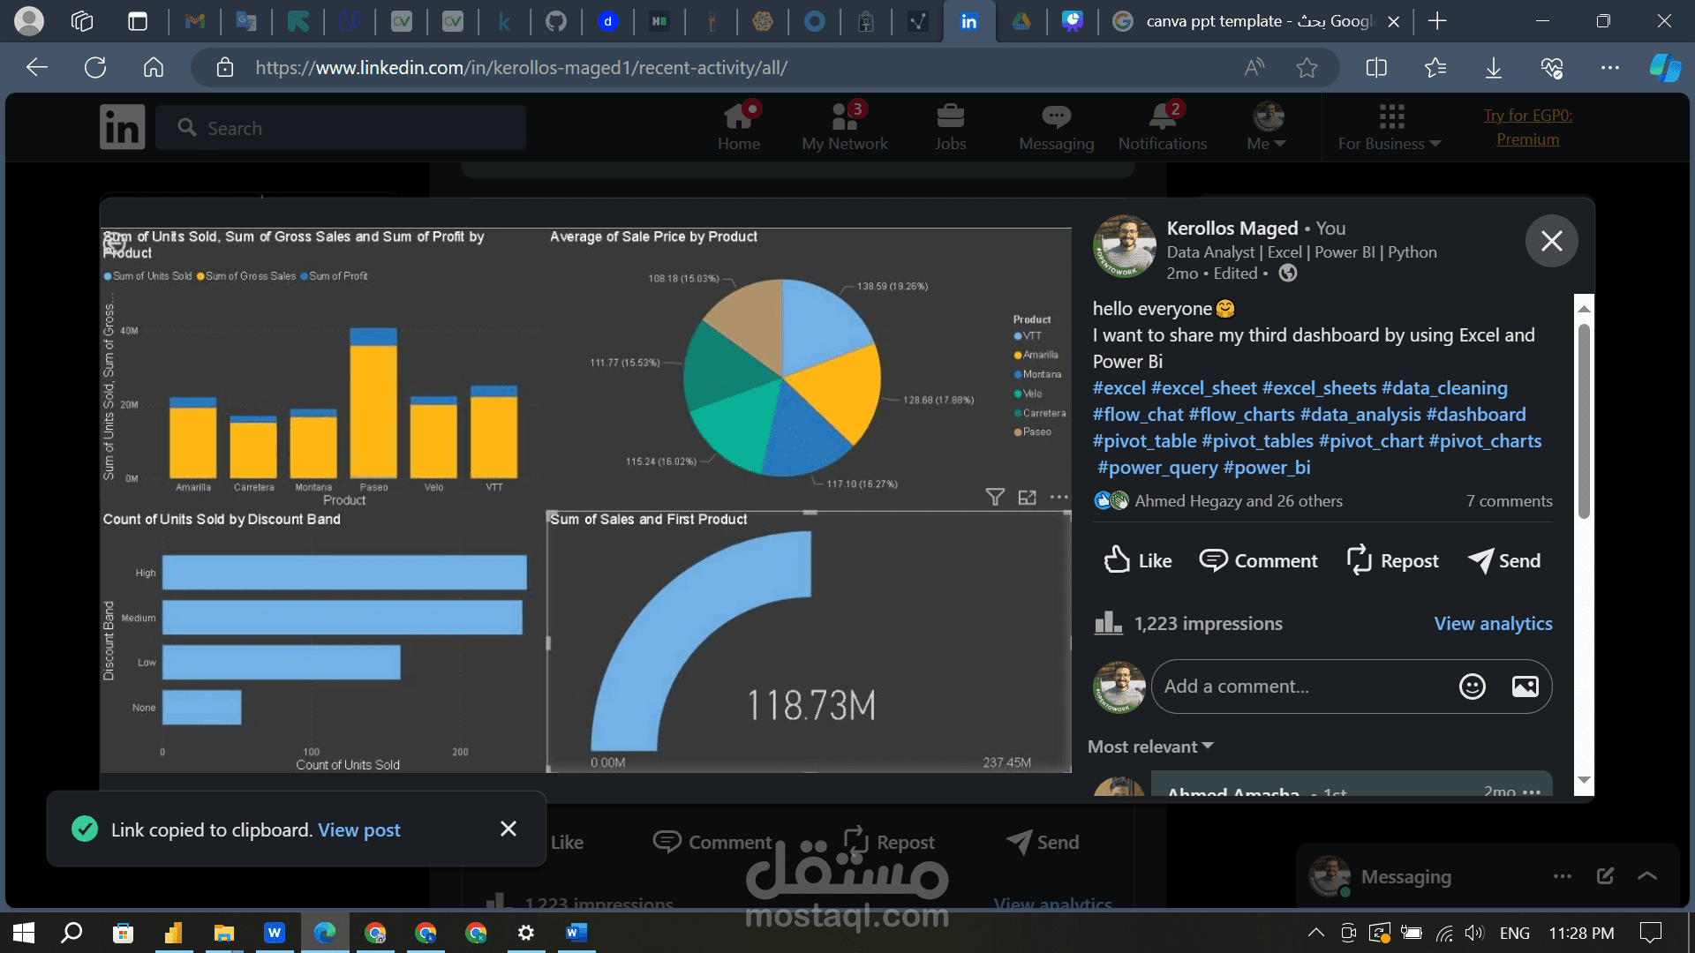Click View post in the toast

coord(358,829)
